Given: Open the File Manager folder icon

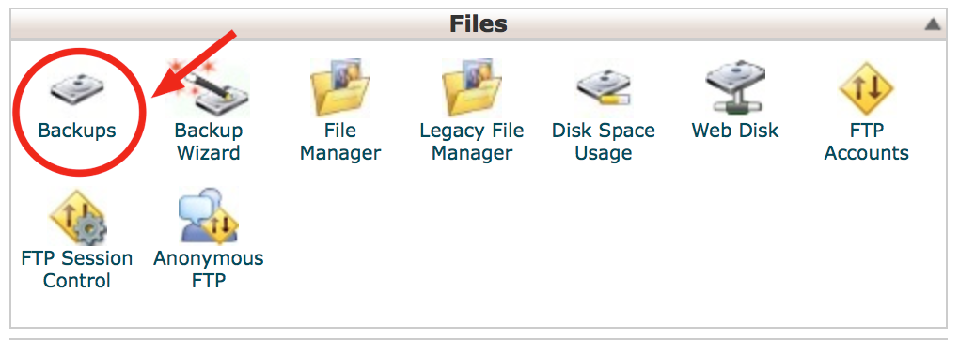Looking at the screenshot, I should tap(340, 87).
